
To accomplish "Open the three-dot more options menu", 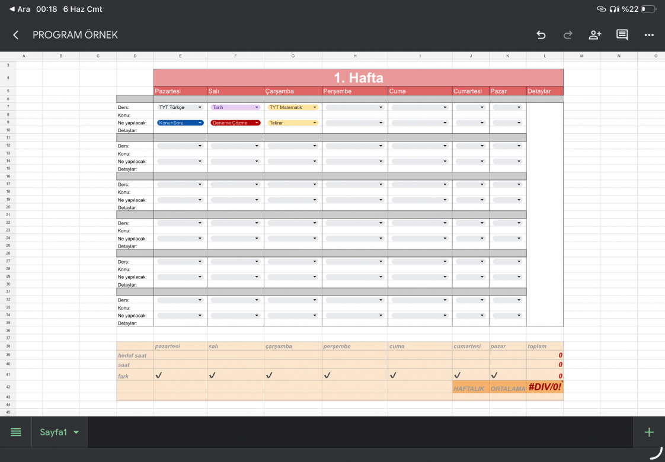I will coord(649,35).
